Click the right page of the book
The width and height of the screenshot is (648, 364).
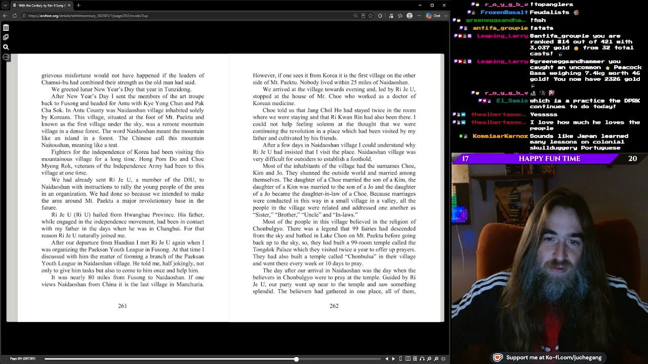[334, 188]
